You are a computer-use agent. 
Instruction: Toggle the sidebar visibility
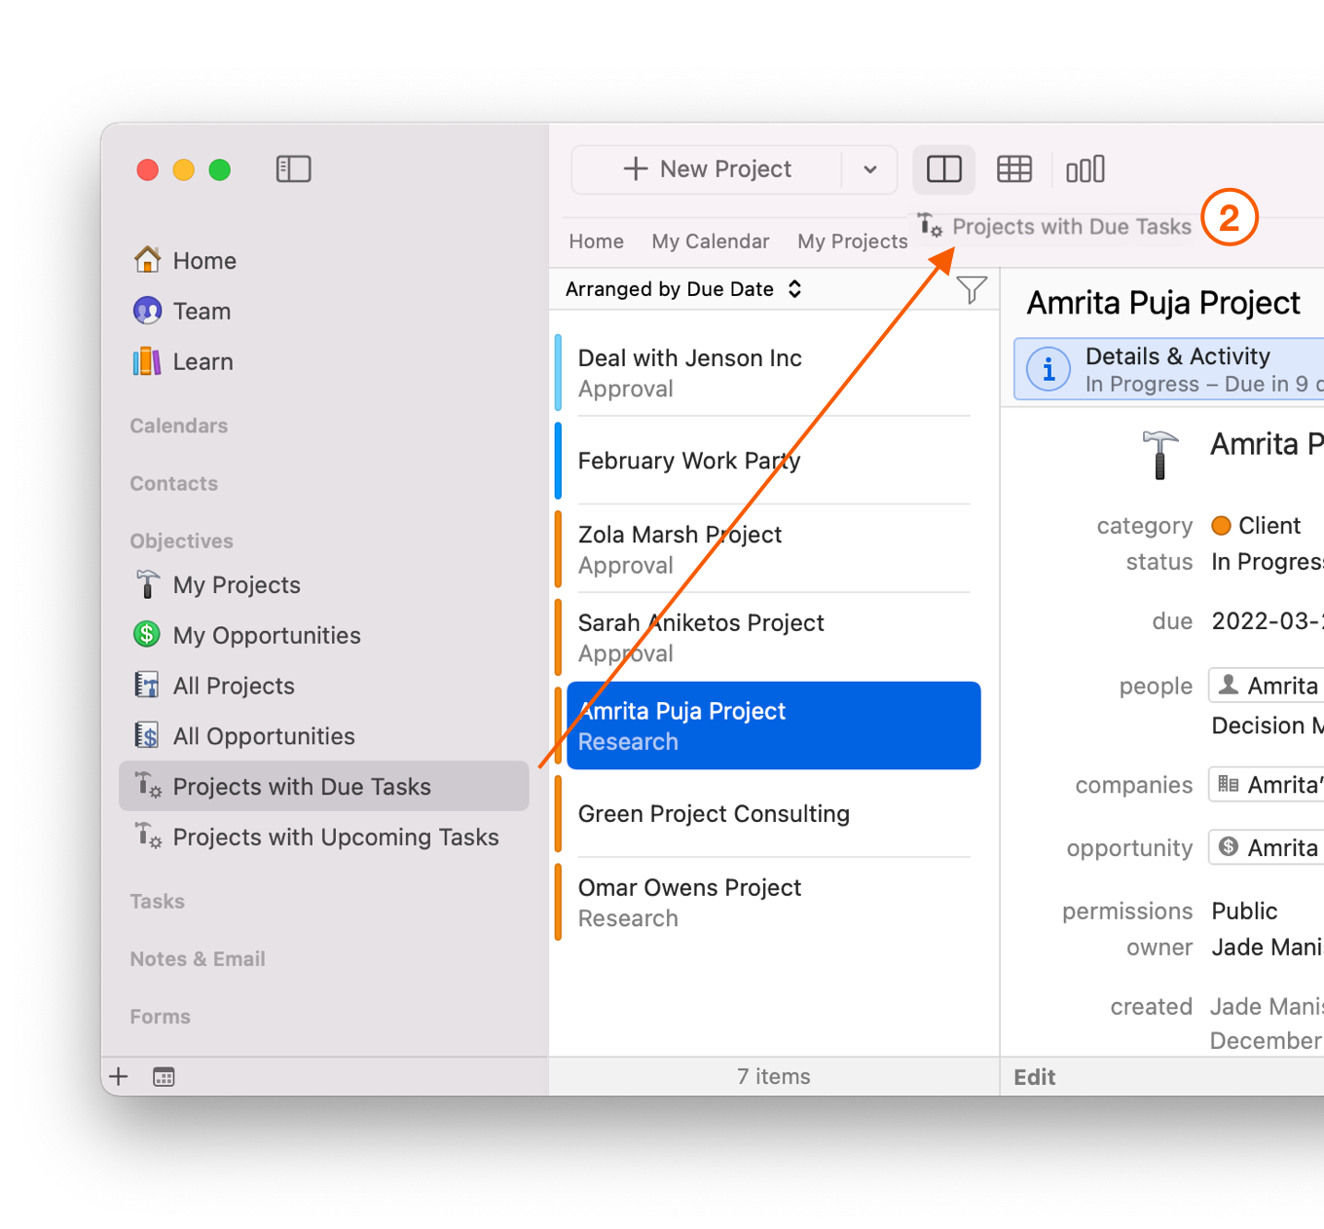293,168
